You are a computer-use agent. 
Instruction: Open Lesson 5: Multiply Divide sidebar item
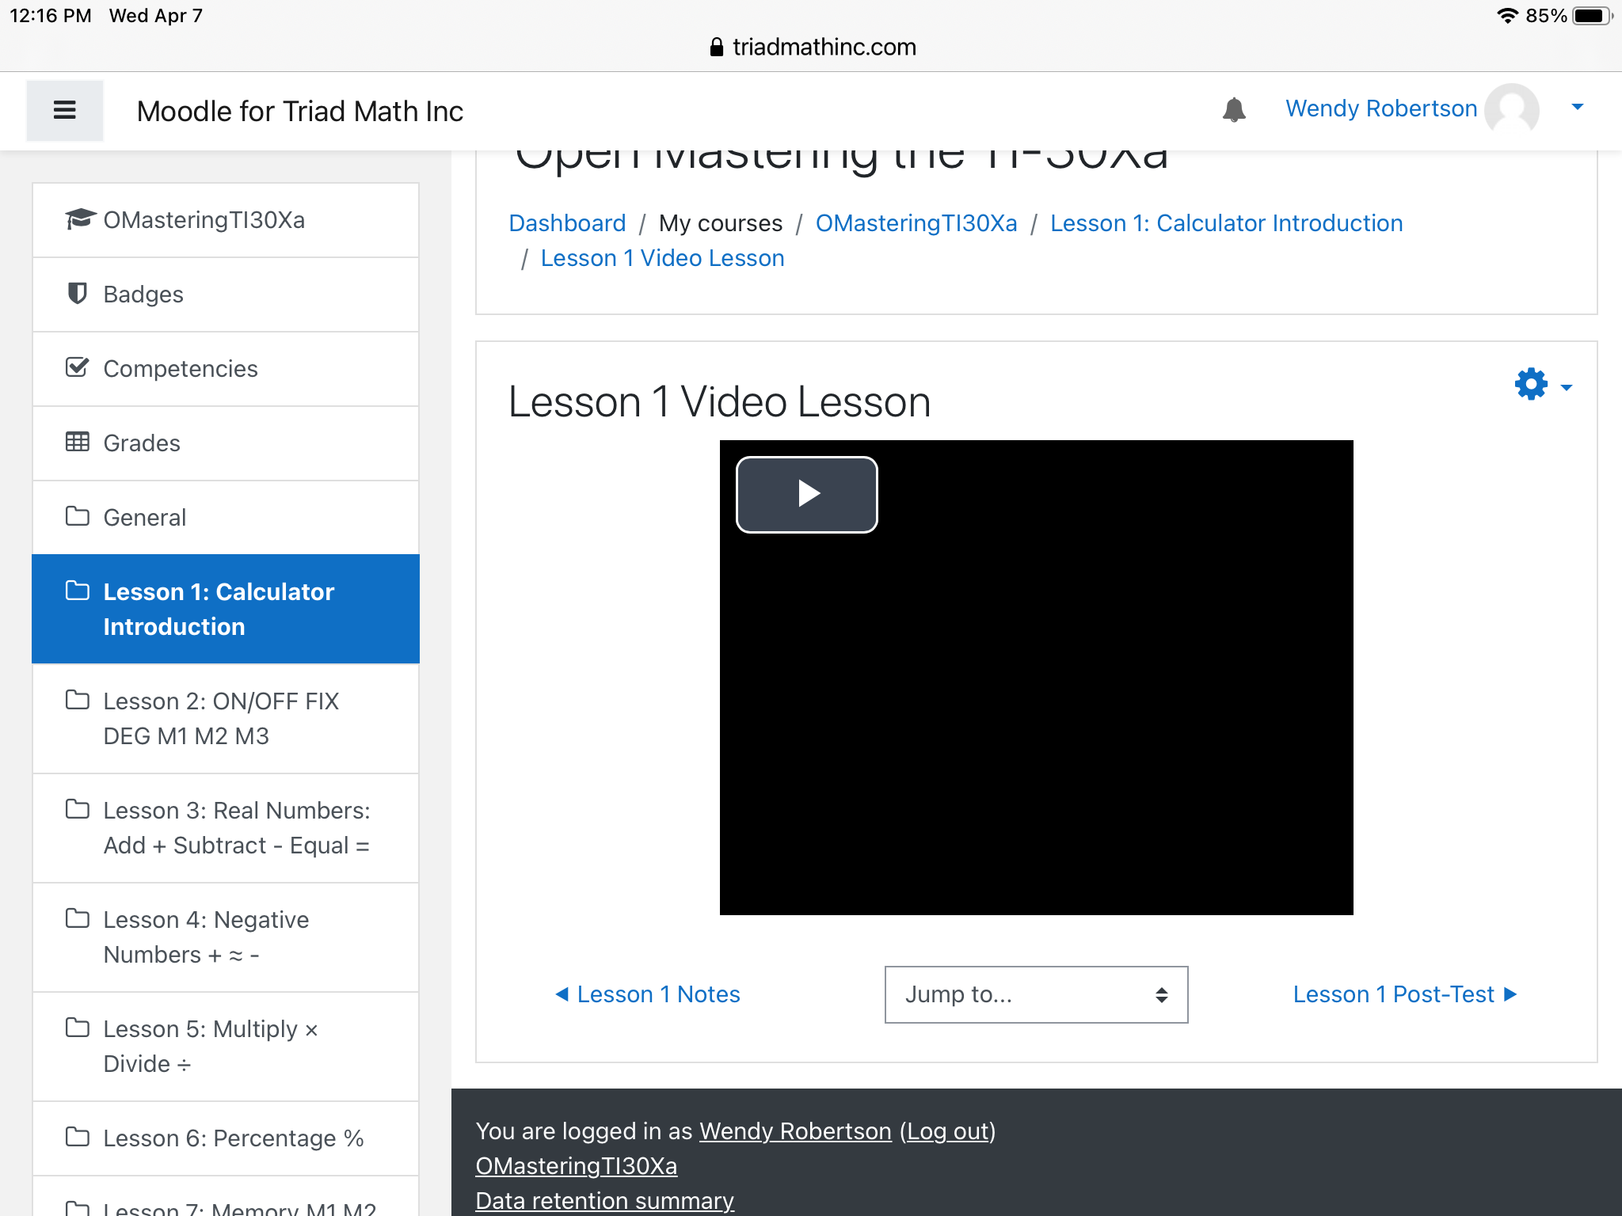(x=226, y=1047)
